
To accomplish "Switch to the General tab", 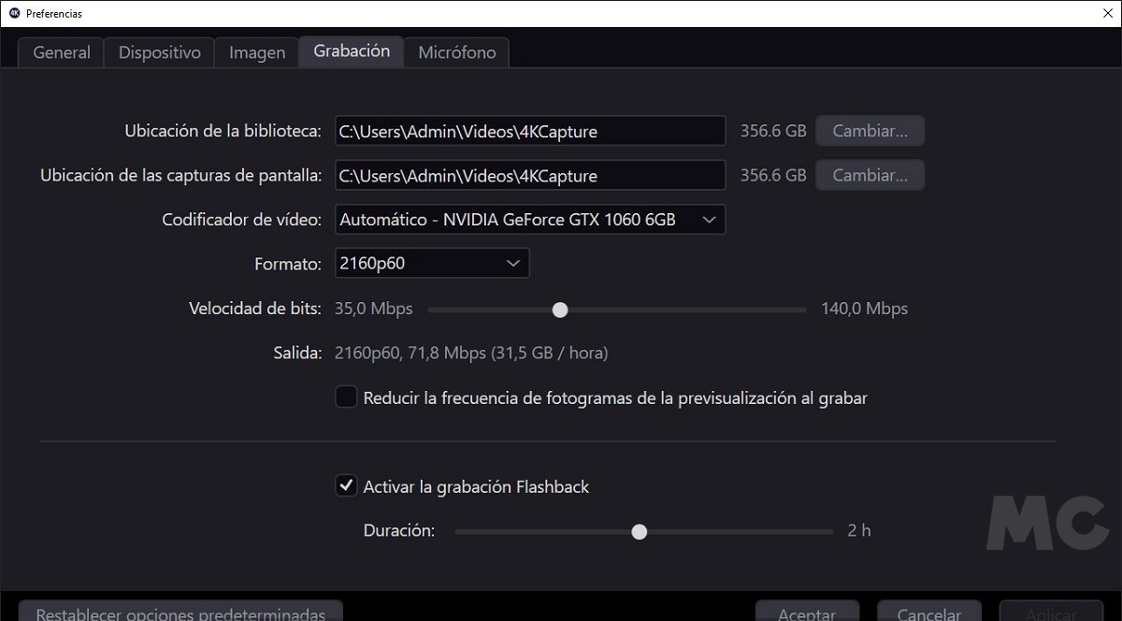I will [62, 52].
